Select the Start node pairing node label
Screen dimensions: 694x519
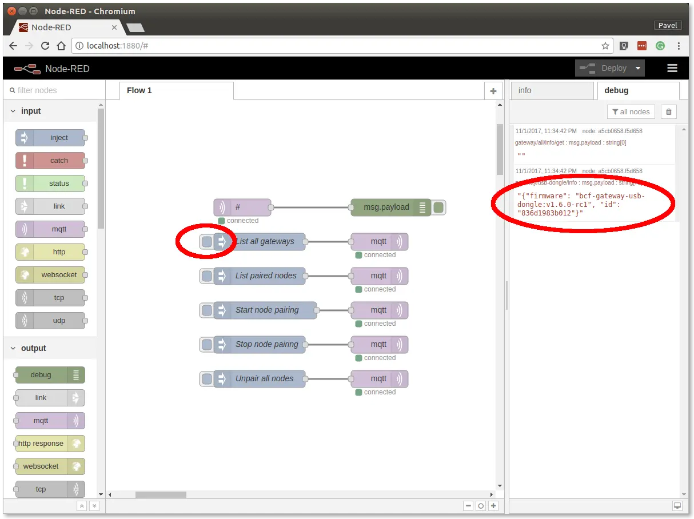[x=267, y=310]
